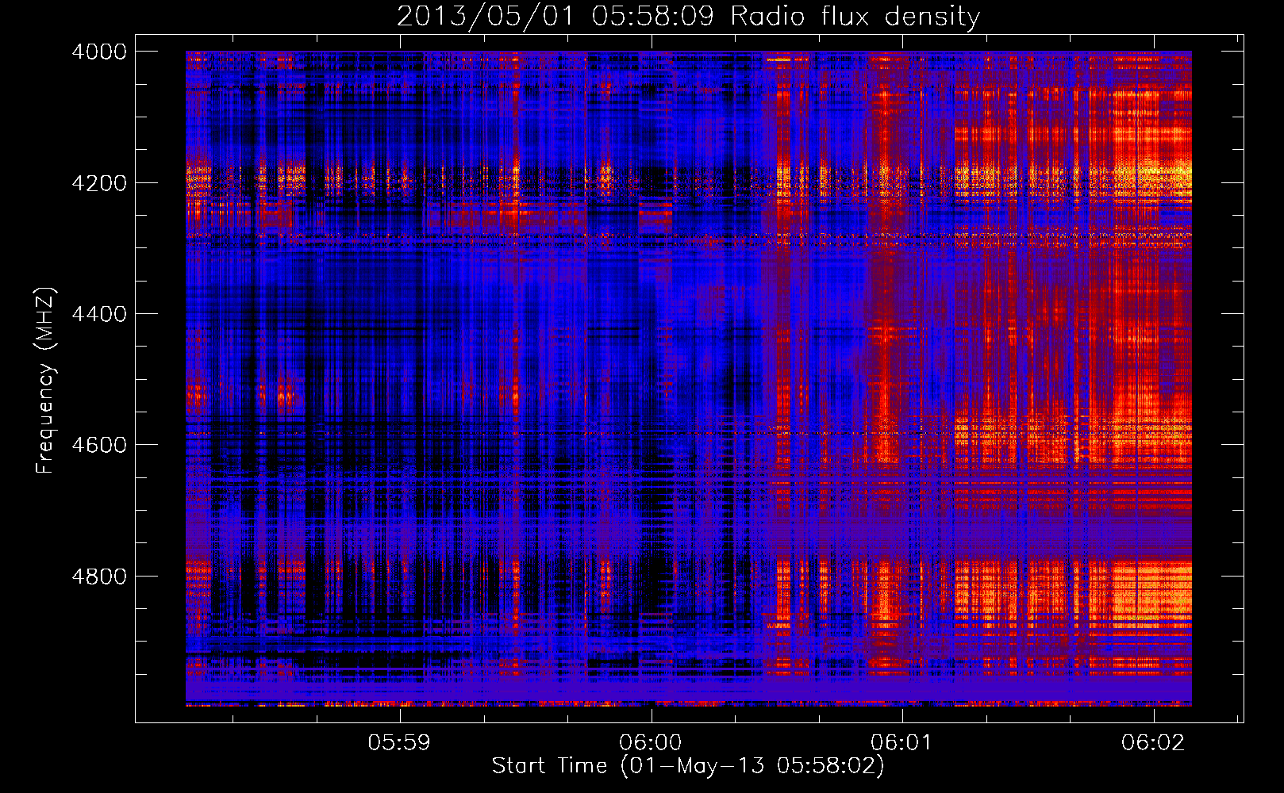Select the 4200 frequency axis label
This screenshot has height=793, width=1284.
click(99, 183)
